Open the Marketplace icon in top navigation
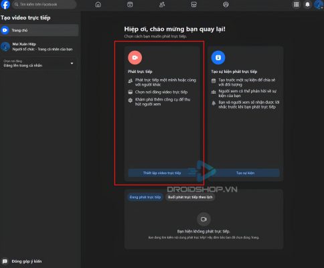 pyautogui.click(x=194, y=5)
